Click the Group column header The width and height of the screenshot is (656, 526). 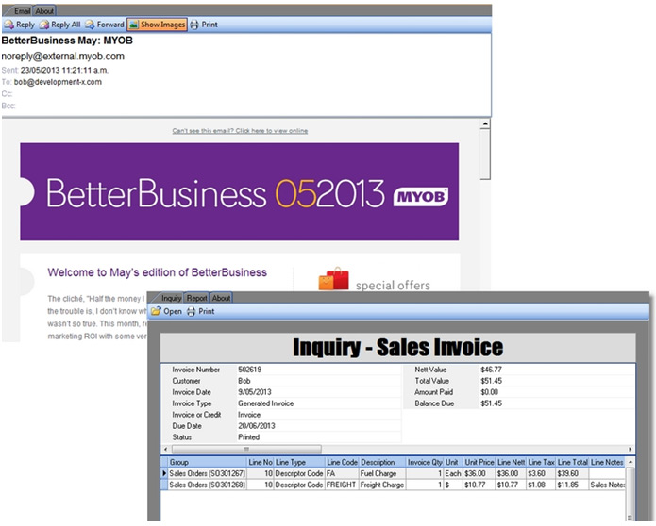(x=207, y=462)
